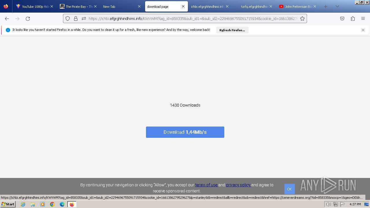Click the info icon in notification bar
Screen dimensions: 370x208
point(8,30)
